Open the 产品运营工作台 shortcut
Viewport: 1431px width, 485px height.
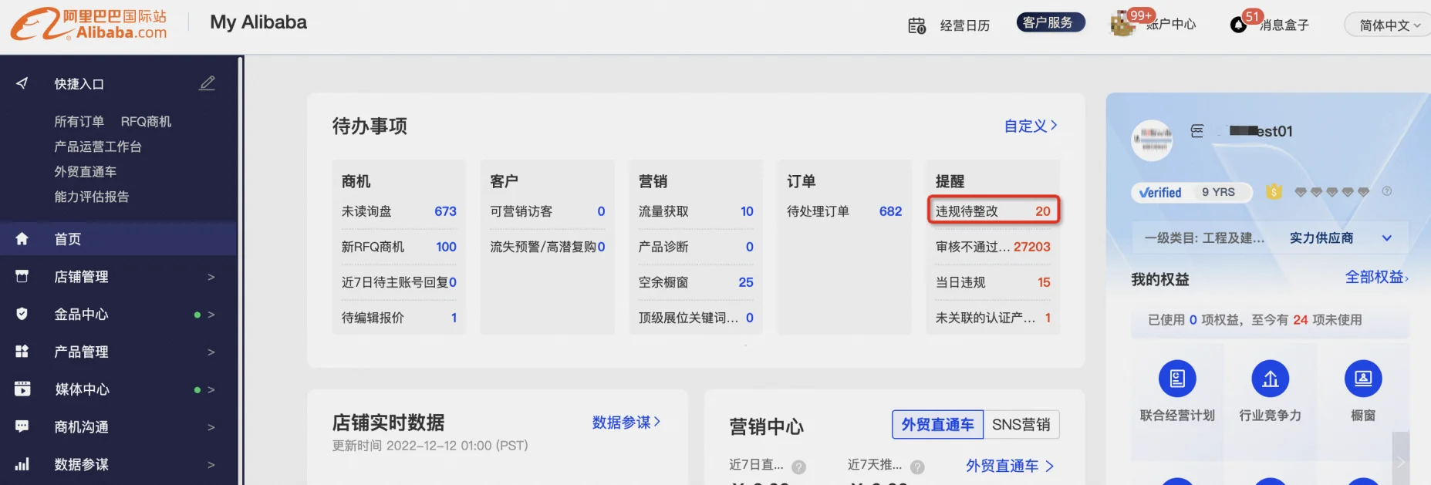[98, 147]
